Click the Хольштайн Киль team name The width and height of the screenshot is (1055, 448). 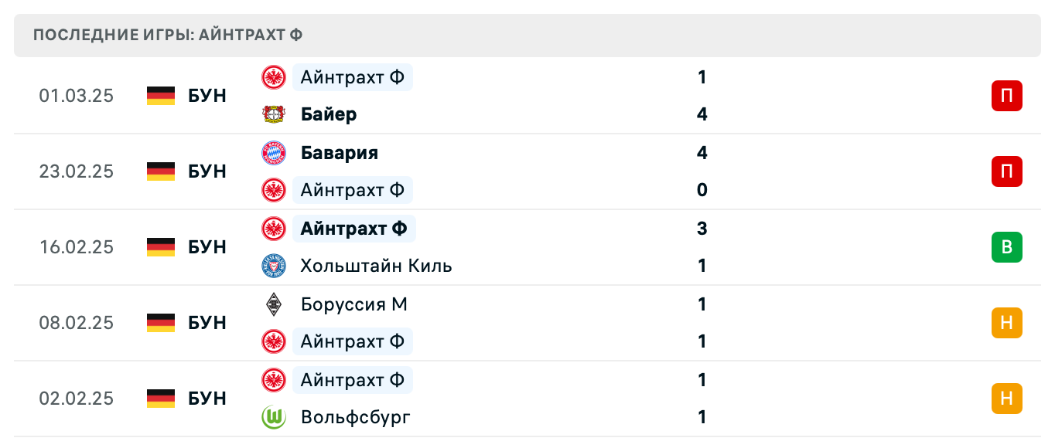click(376, 266)
